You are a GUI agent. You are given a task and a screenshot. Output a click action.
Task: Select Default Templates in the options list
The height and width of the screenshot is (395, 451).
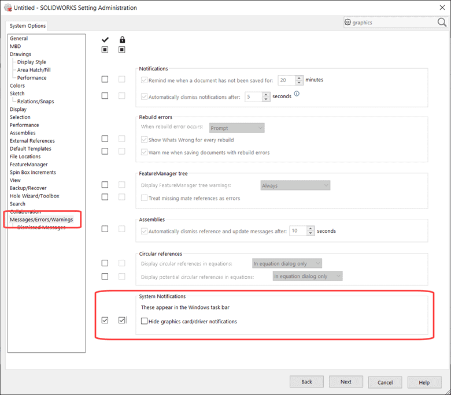click(x=31, y=148)
